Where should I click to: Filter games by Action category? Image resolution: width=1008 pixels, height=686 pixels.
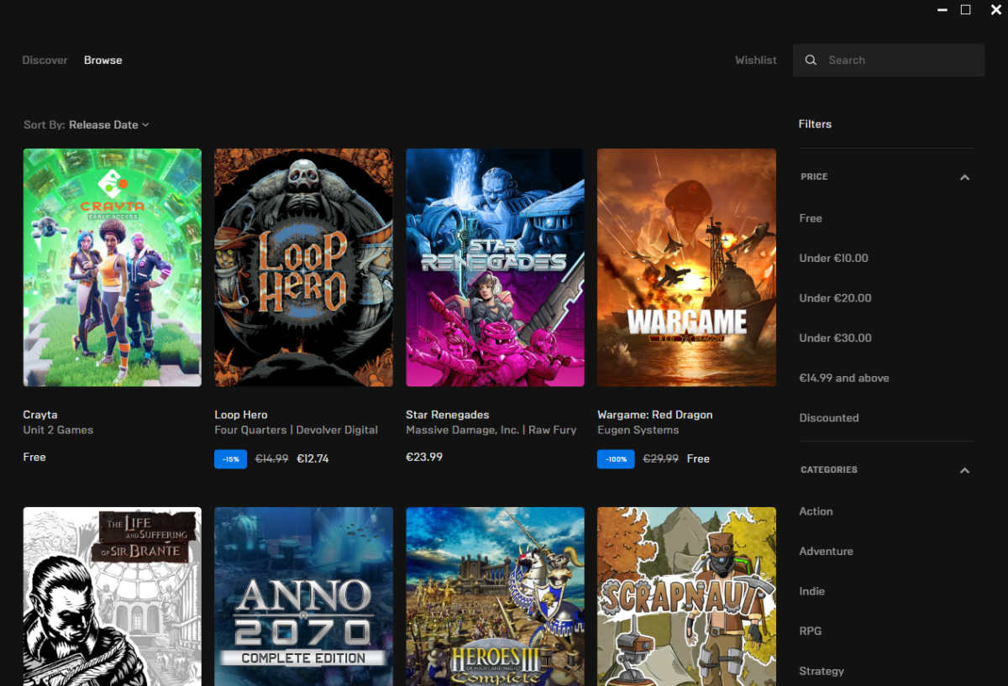coord(816,511)
